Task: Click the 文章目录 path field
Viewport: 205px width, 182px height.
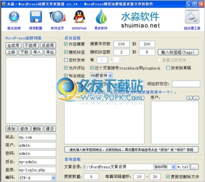Action: [118, 167]
